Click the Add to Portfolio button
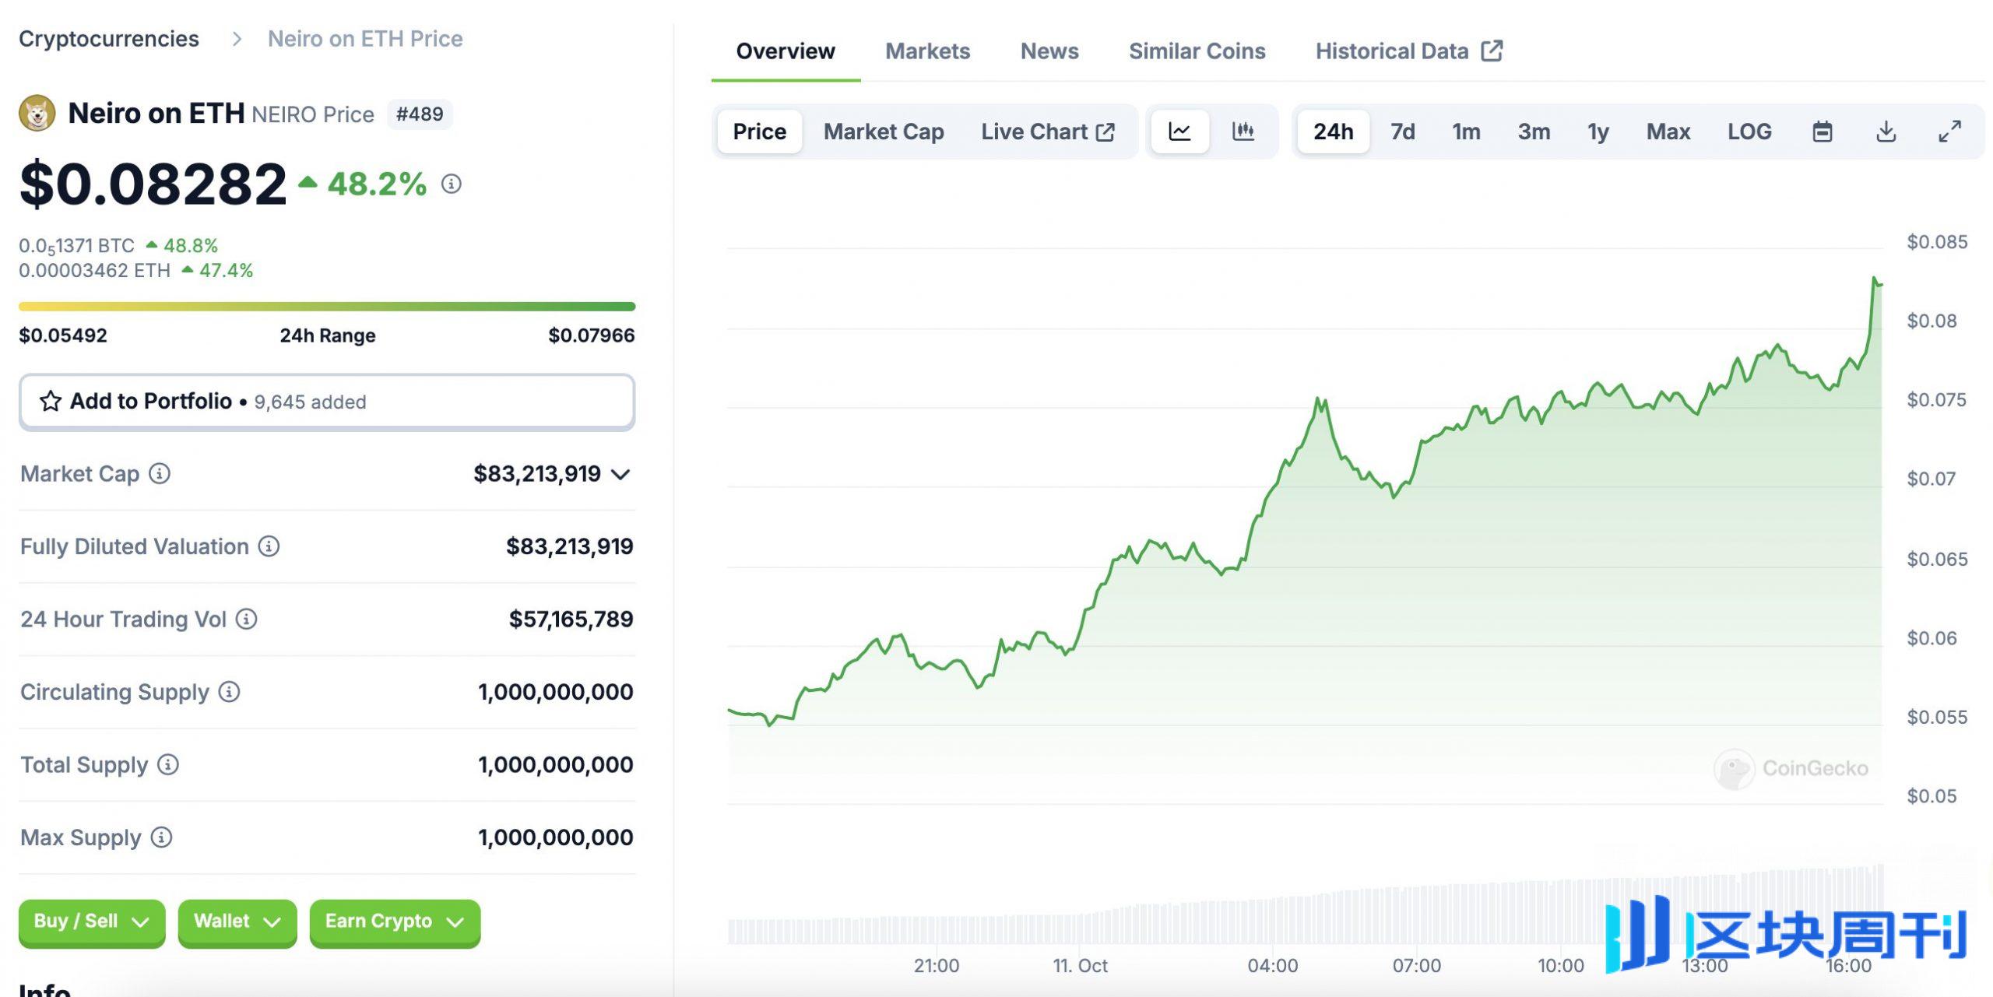This screenshot has height=997, width=1993. coord(326,402)
